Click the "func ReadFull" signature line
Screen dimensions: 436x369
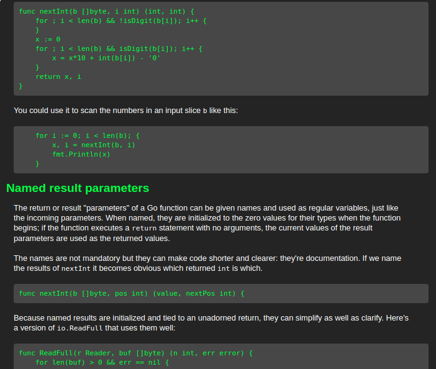coord(136,353)
